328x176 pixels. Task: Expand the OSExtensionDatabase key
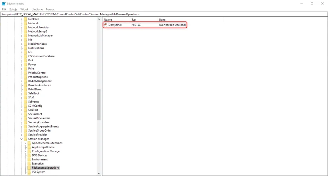click(21, 56)
